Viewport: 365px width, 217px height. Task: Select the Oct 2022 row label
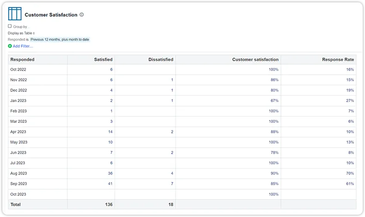click(x=18, y=70)
